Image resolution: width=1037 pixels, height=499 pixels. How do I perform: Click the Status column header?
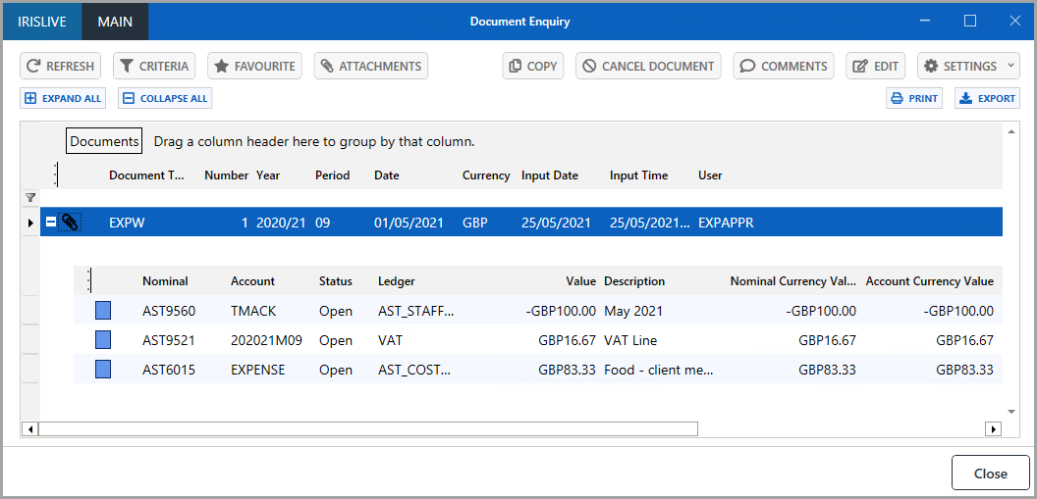(335, 281)
